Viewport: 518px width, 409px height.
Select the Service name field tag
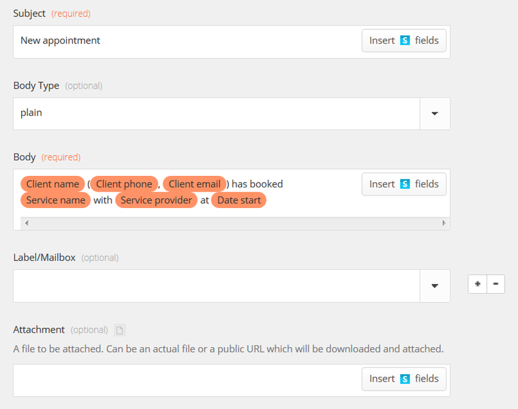(x=55, y=200)
